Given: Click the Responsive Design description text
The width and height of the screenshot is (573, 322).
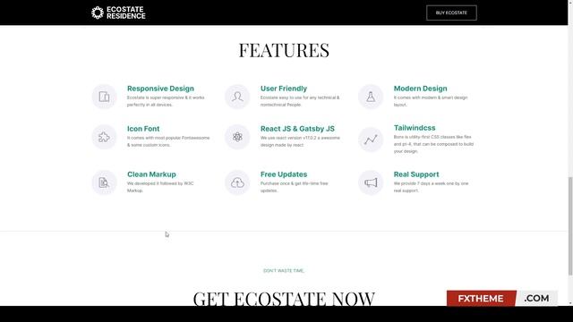Looking at the screenshot, I should (x=166, y=101).
